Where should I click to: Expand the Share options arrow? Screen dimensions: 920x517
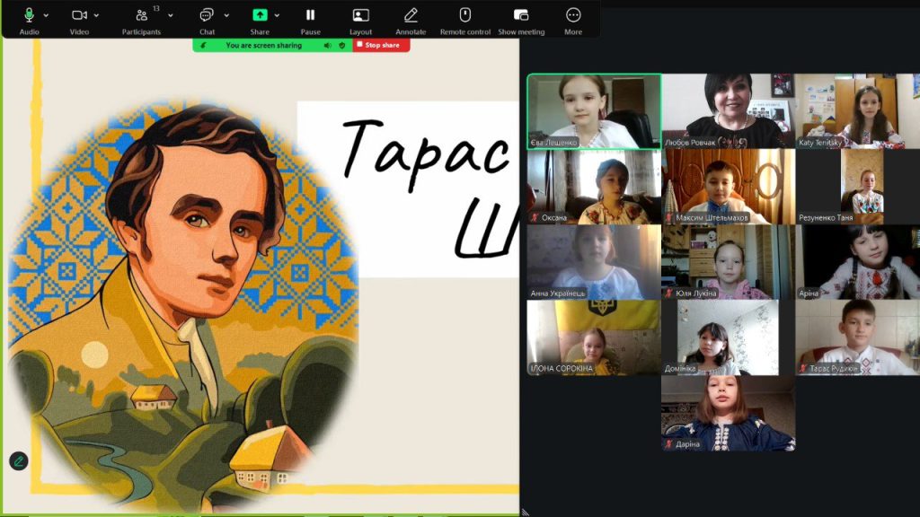pyautogui.click(x=277, y=15)
